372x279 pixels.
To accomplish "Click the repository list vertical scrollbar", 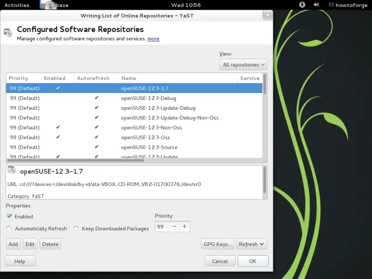I will (265, 84).
